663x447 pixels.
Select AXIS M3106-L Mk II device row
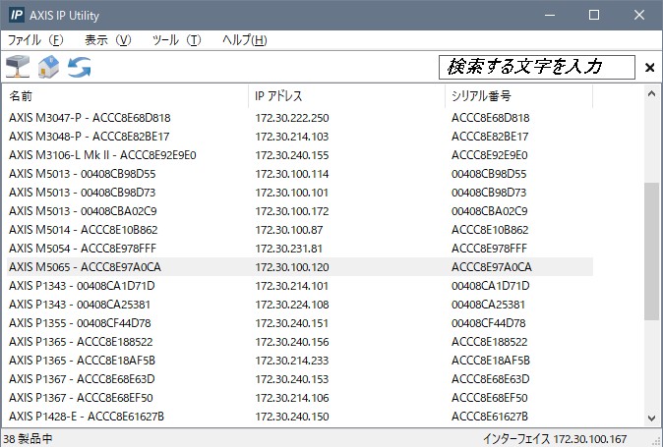300,155
